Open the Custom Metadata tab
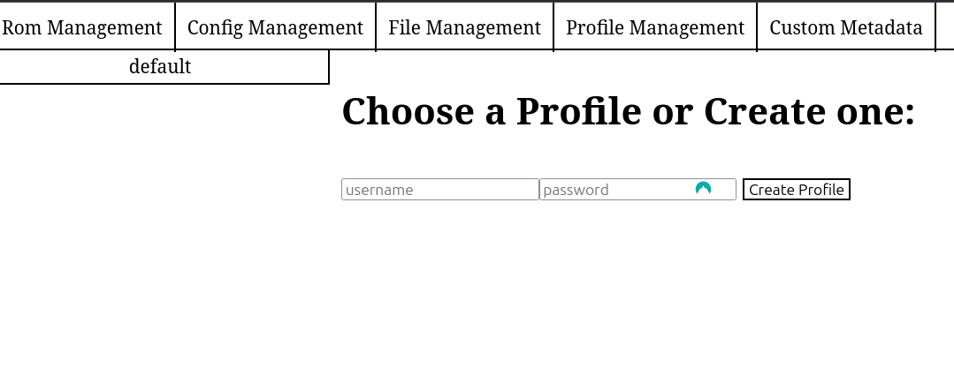 [x=846, y=27]
